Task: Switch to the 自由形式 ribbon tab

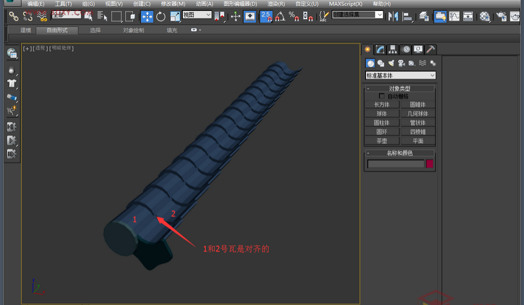Action: (57, 30)
